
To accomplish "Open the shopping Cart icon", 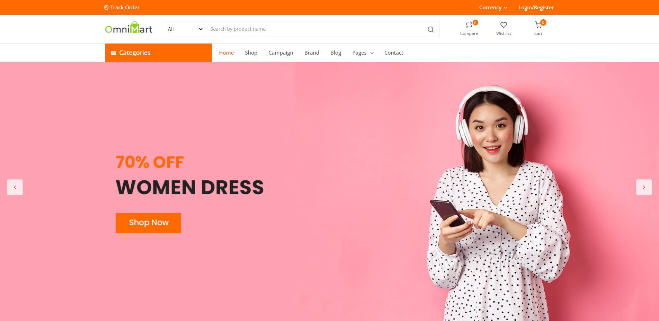I will (x=538, y=25).
